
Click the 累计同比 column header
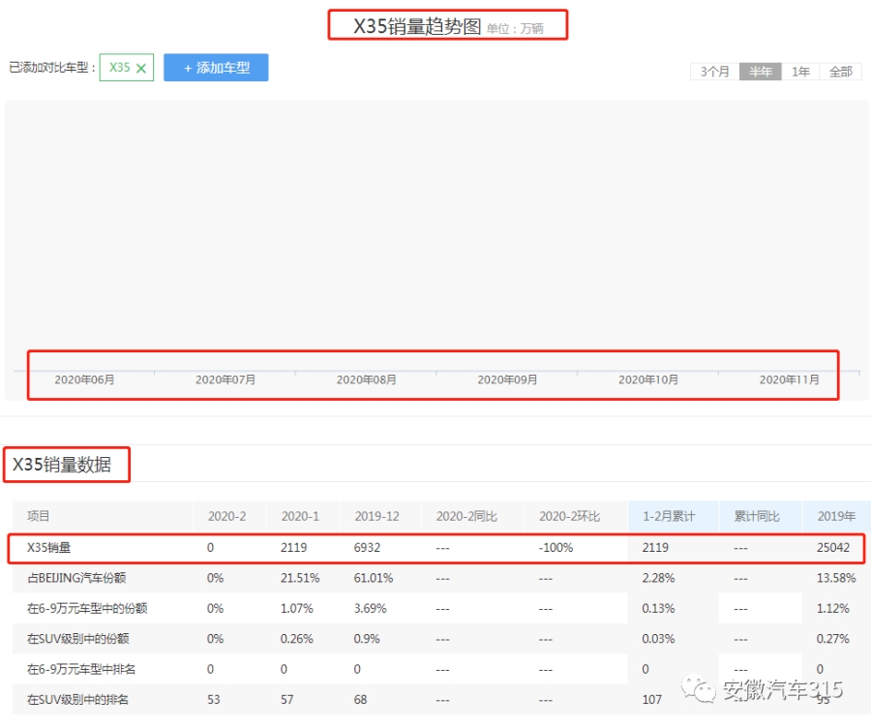tap(756, 516)
